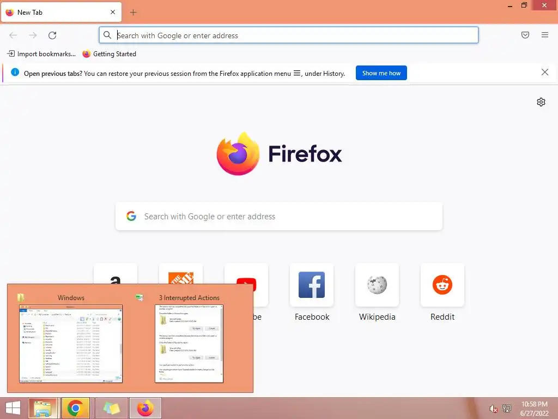The width and height of the screenshot is (558, 419).
Task: Select the 3 Interrupted Actions preview thumbnail
Action: pos(189,344)
